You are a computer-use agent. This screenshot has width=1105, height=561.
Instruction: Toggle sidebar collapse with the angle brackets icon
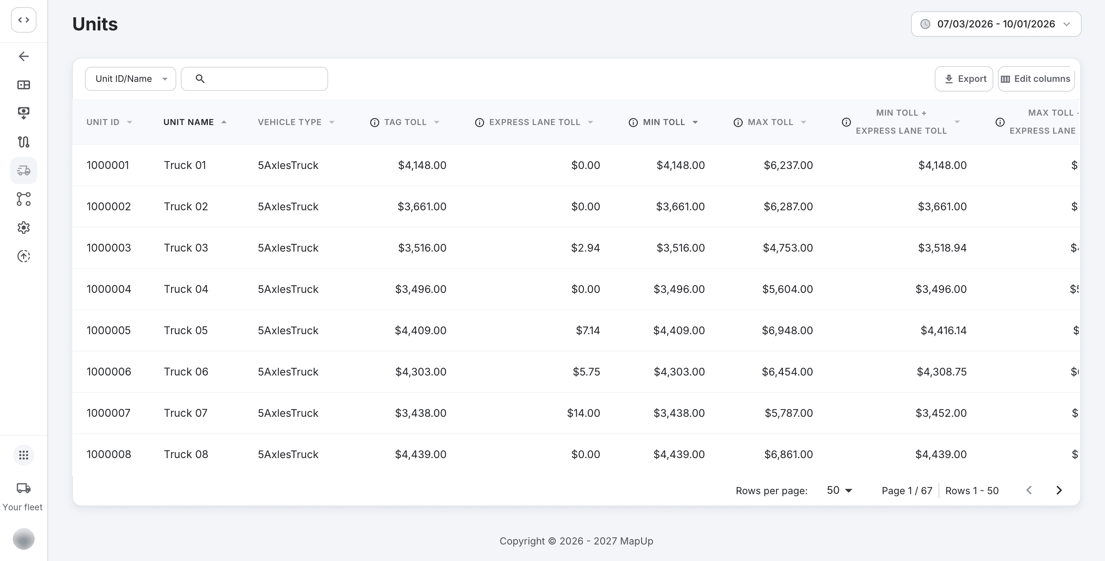[24, 20]
